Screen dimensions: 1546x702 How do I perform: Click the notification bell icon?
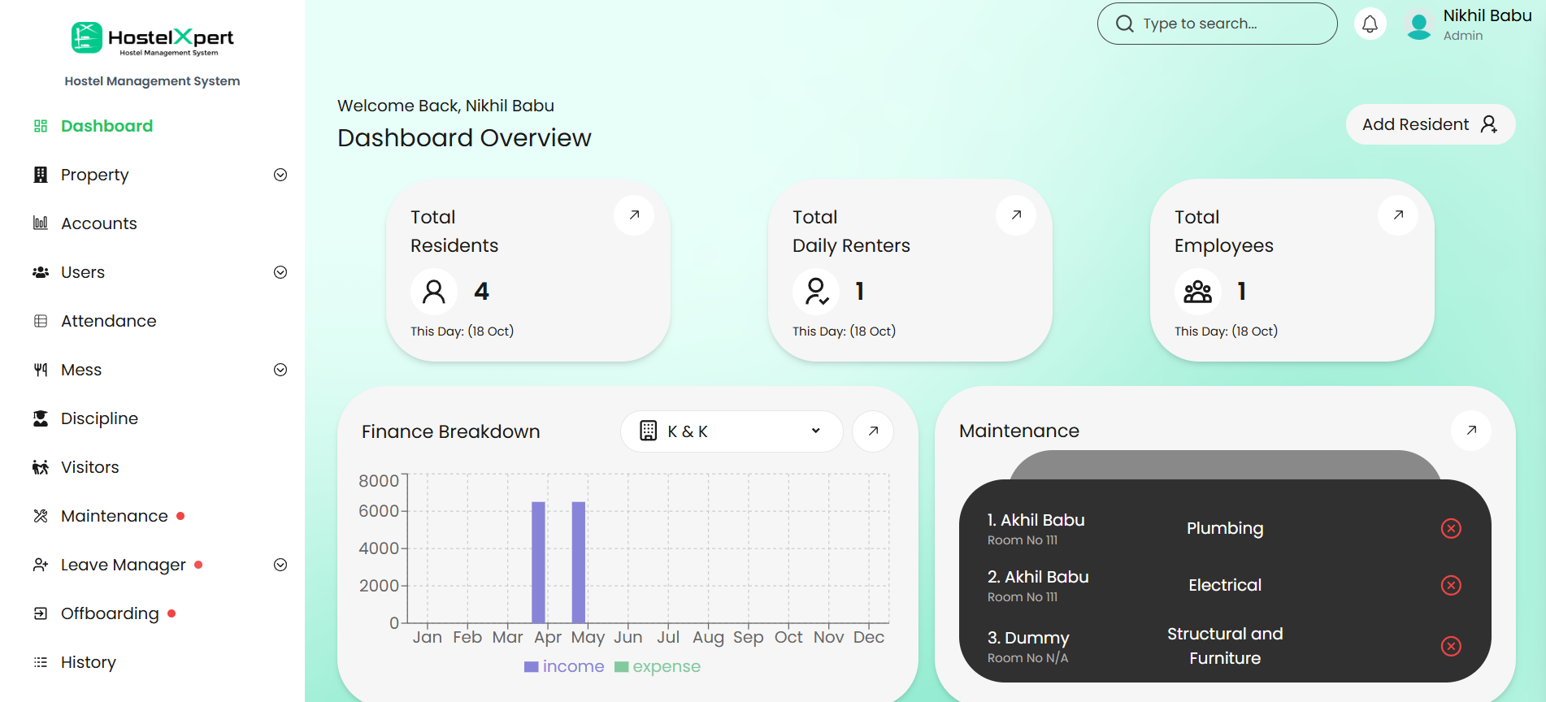(x=1370, y=24)
